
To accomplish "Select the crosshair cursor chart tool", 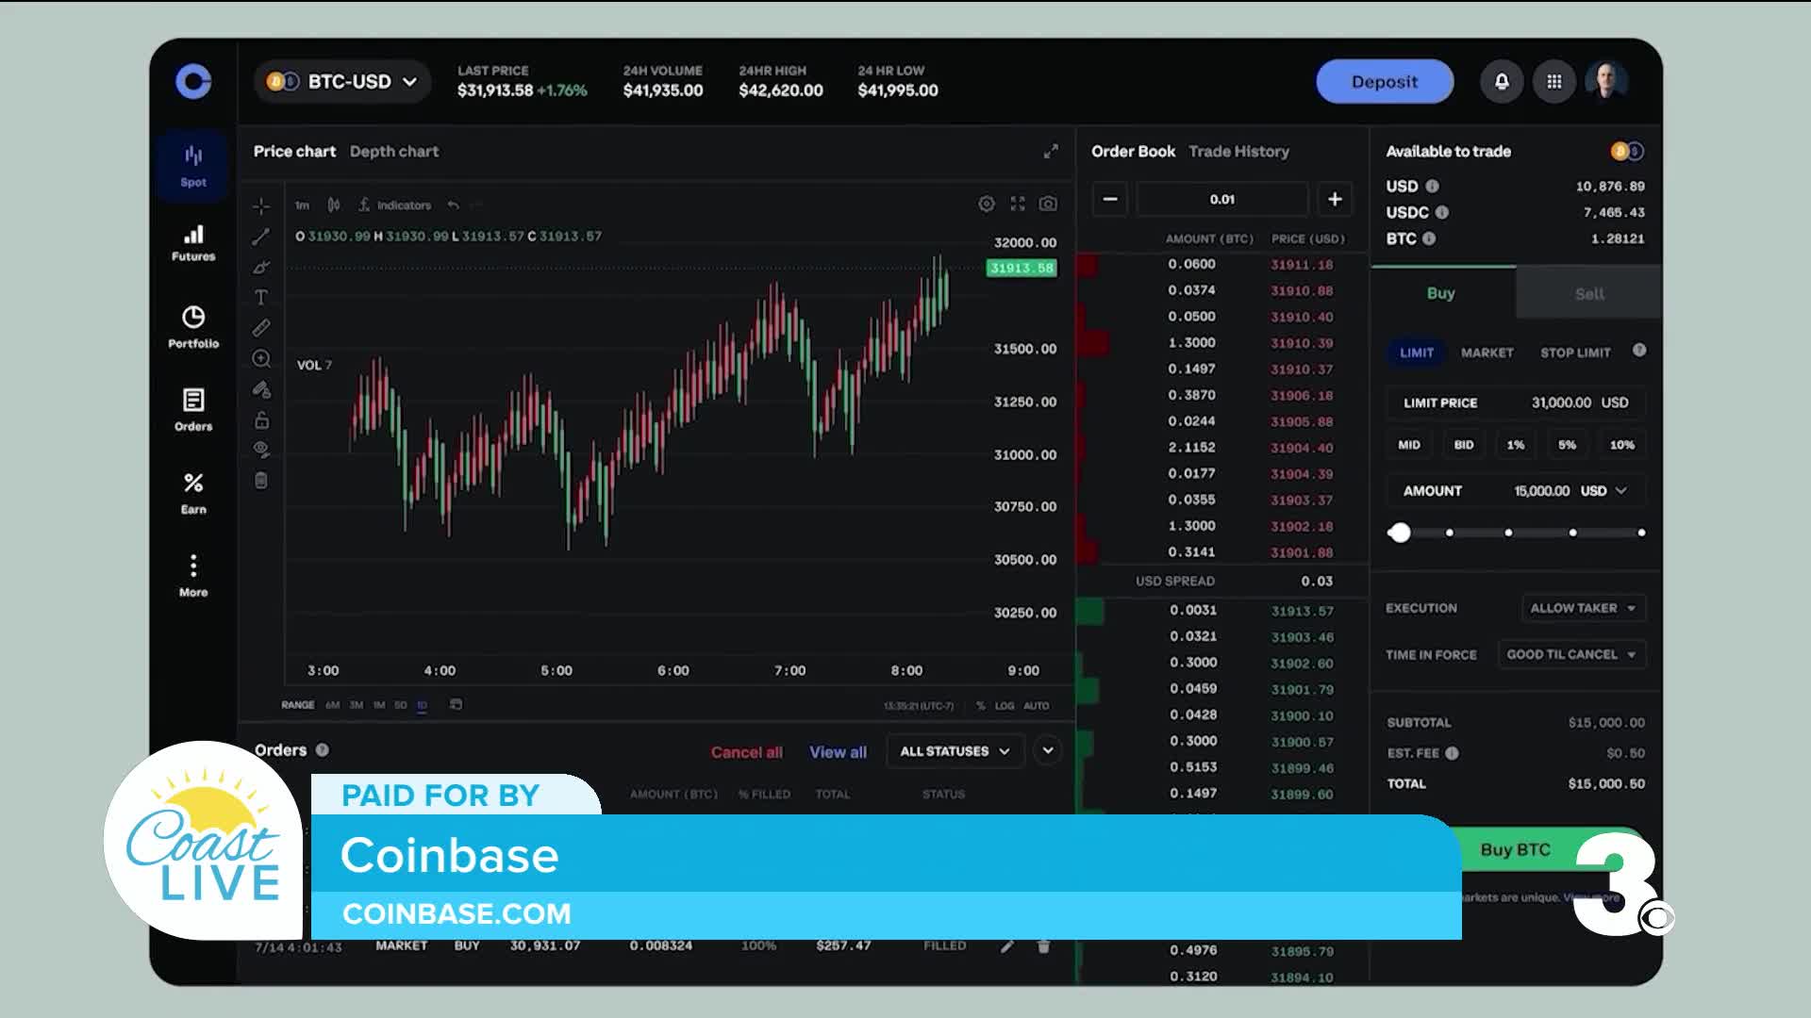I will 261,205.
